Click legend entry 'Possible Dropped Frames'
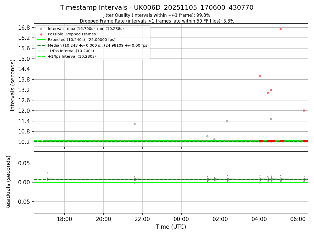Viewport: 314px width, 236px height. (72, 34)
